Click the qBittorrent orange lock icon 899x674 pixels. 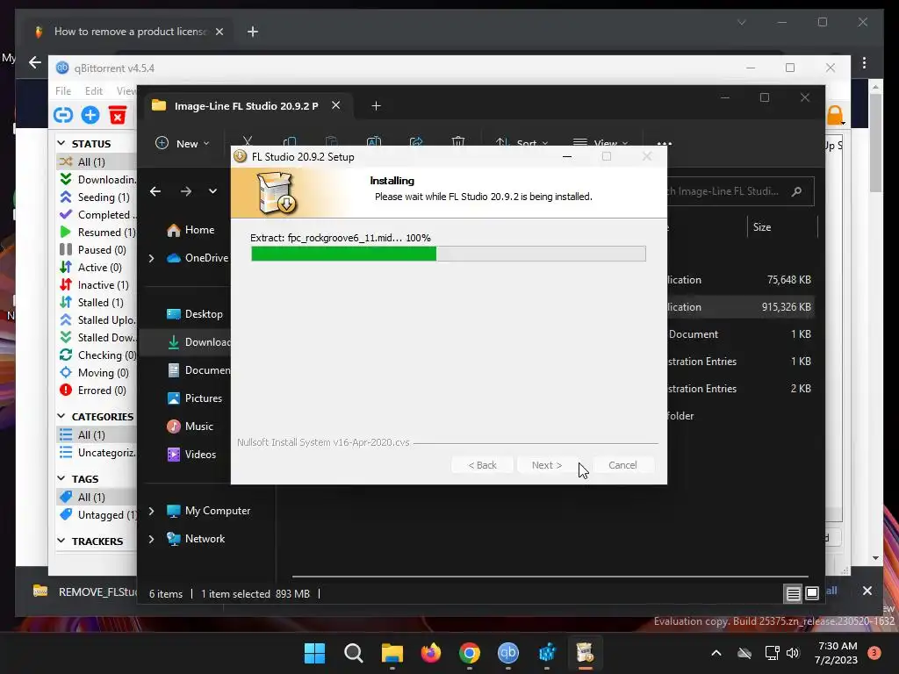tap(835, 115)
